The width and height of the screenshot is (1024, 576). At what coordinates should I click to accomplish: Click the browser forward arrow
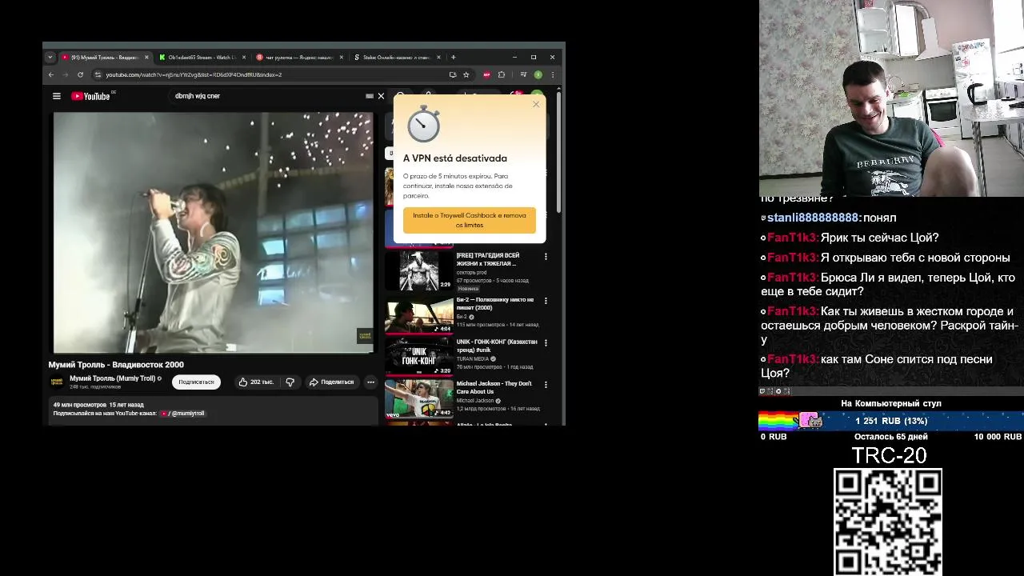[x=66, y=74]
